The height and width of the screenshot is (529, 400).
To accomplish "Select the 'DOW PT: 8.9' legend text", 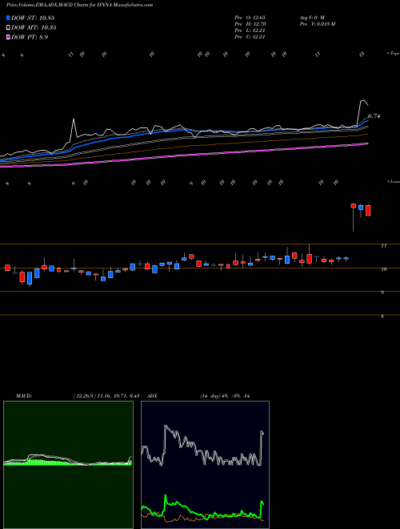I will click(x=30, y=37).
